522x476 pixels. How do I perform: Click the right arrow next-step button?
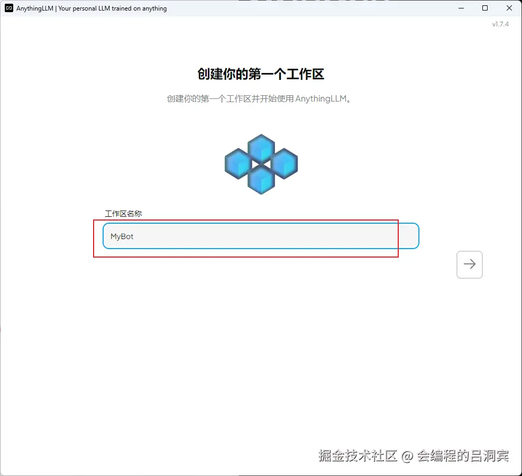(470, 264)
